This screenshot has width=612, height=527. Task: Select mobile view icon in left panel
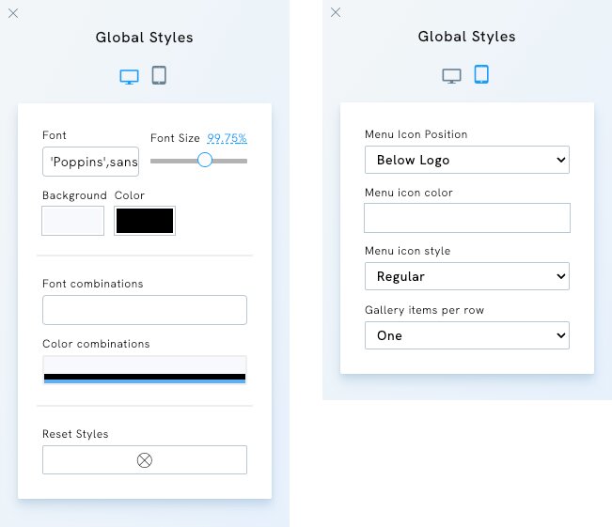click(159, 75)
